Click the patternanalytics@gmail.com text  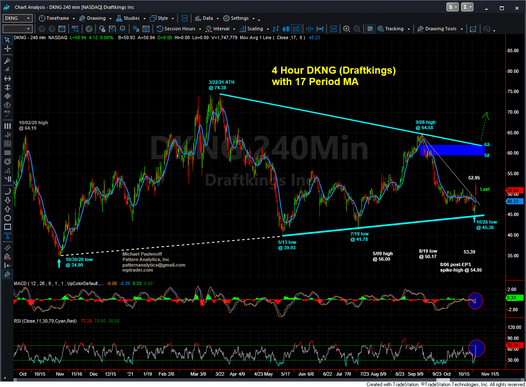tap(154, 265)
